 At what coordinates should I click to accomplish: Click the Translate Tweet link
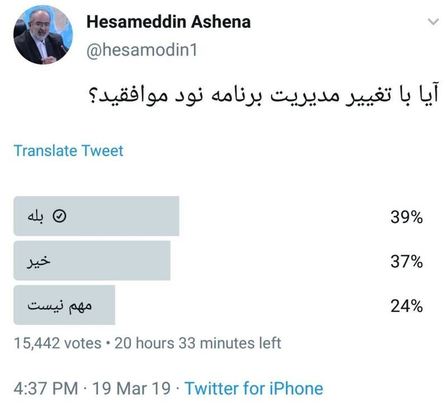coord(68,150)
